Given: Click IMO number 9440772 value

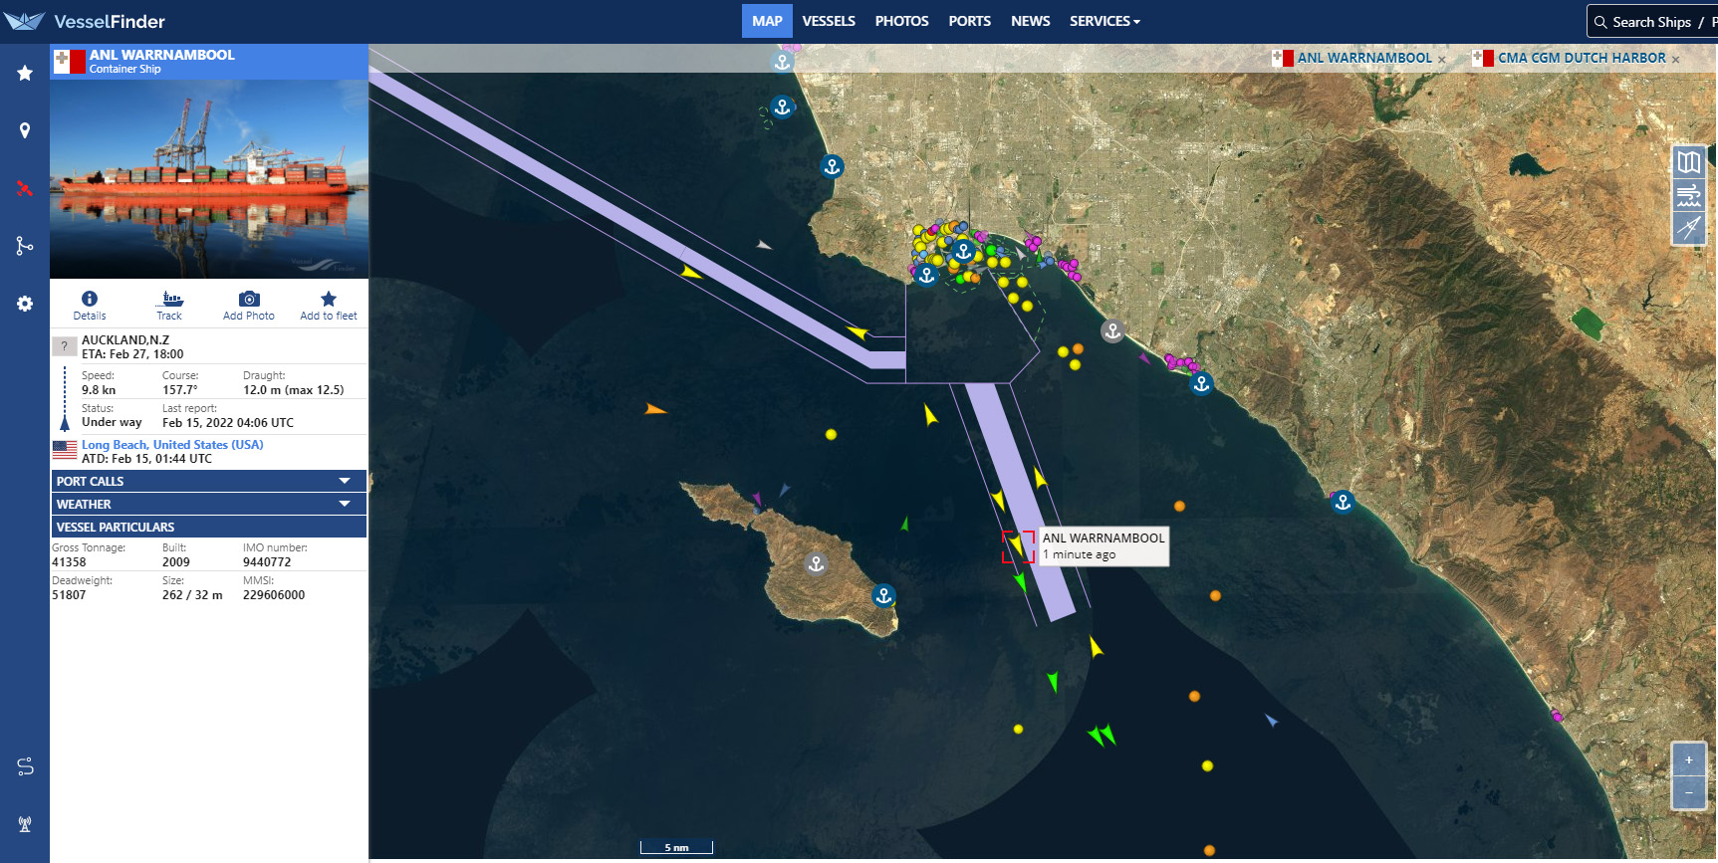Looking at the screenshot, I should (x=267, y=562).
